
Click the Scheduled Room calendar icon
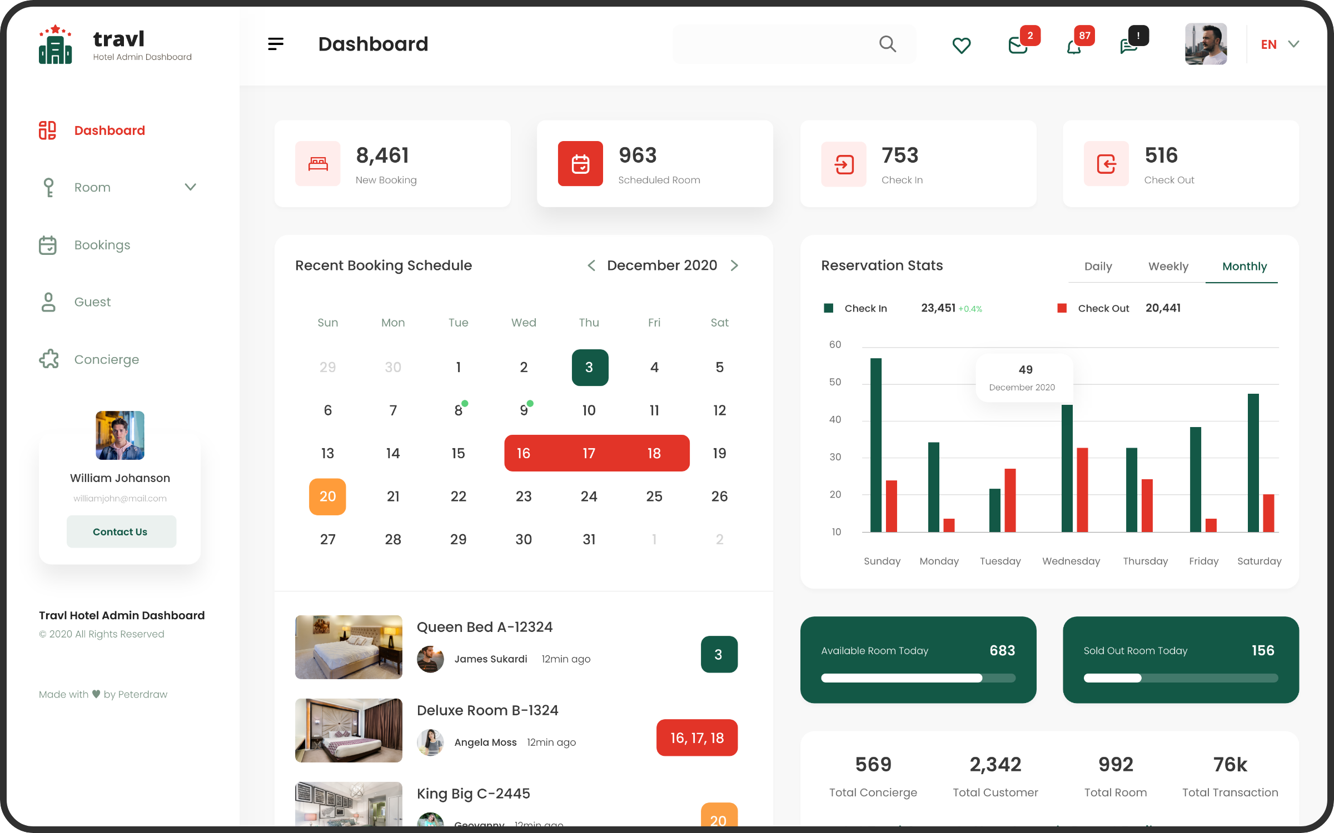pyautogui.click(x=580, y=164)
